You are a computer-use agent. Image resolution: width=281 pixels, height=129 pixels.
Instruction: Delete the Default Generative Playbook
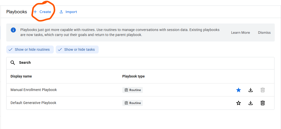coord(262,103)
